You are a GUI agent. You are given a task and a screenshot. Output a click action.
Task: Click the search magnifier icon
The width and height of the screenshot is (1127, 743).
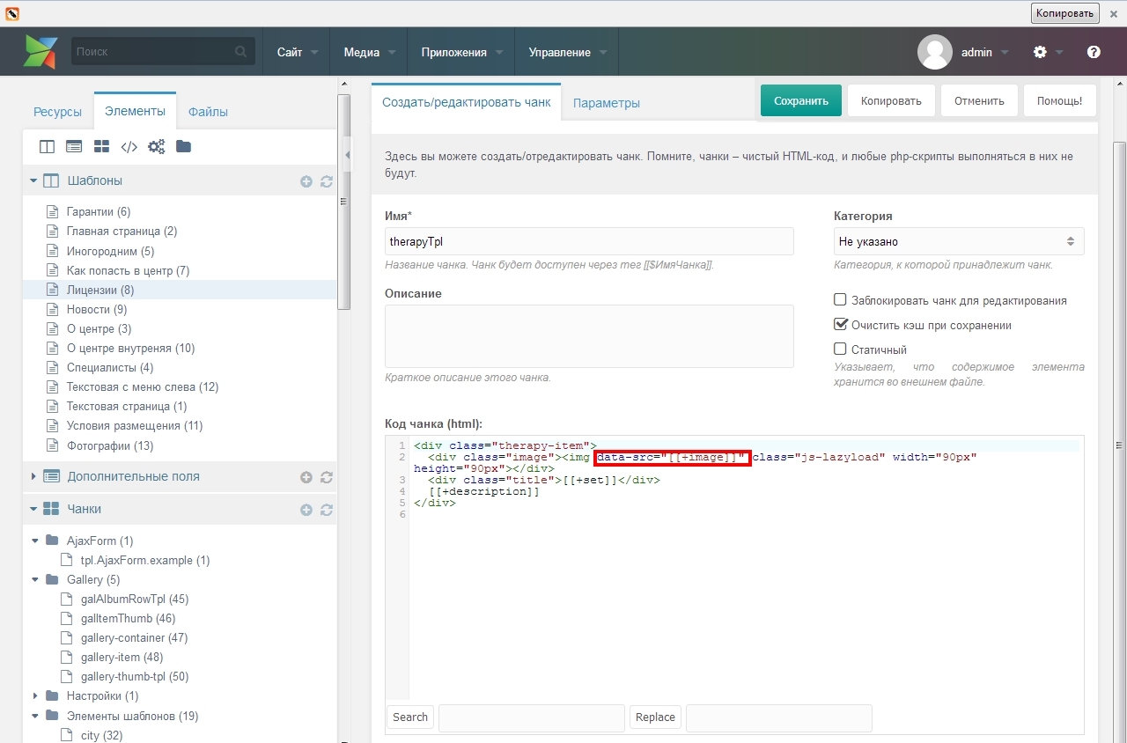pyautogui.click(x=241, y=52)
